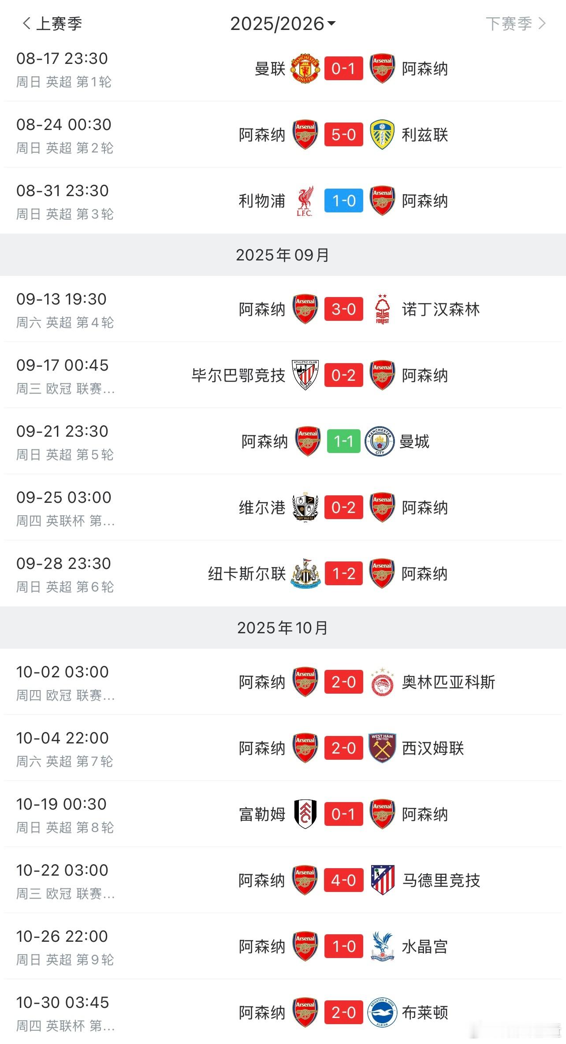Viewport: 566px width, 1044px height.
Task: Click the Fulham club crest
Action: pyautogui.click(x=305, y=814)
